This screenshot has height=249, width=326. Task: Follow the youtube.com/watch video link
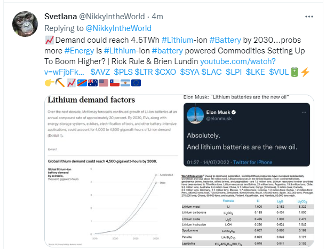pyautogui.click(x=160, y=67)
